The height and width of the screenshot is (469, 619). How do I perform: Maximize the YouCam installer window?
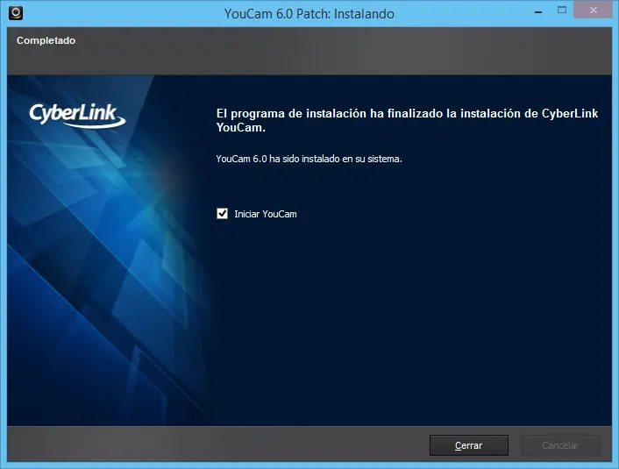[x=562, y=11]
